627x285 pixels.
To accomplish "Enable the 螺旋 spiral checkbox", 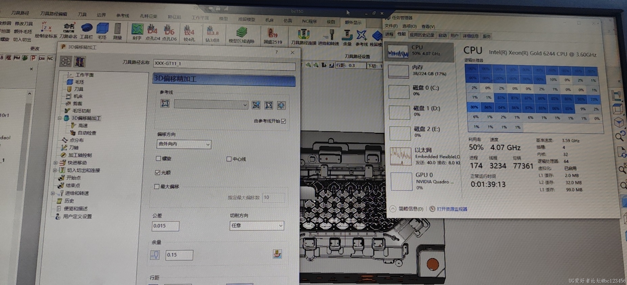I will pos(158,158).
